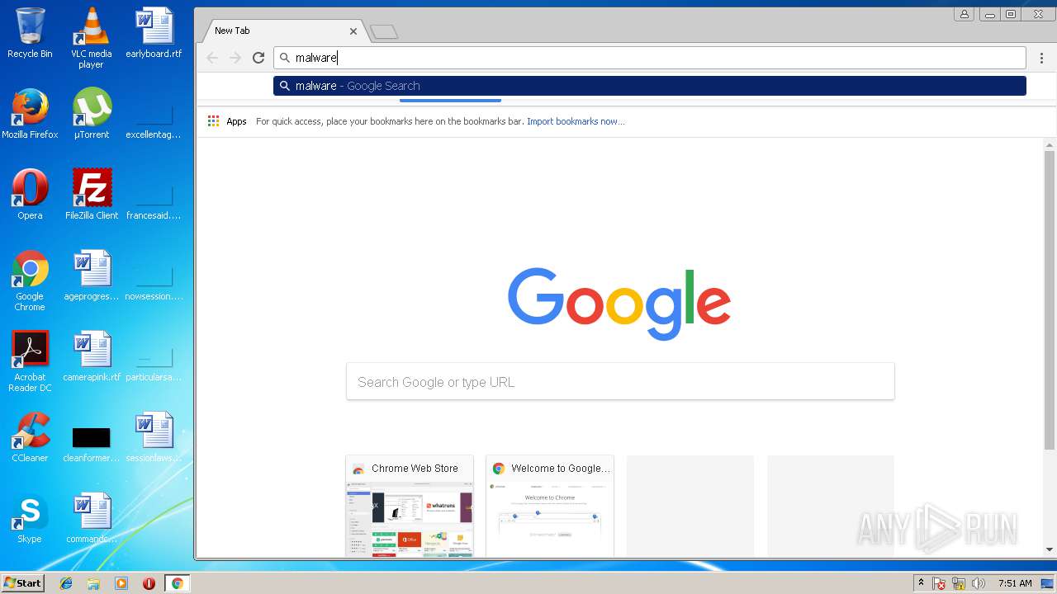Click the scrollbar up arrow
Viewport: 1057px width, 594px height.
(x=1050, y=144)
